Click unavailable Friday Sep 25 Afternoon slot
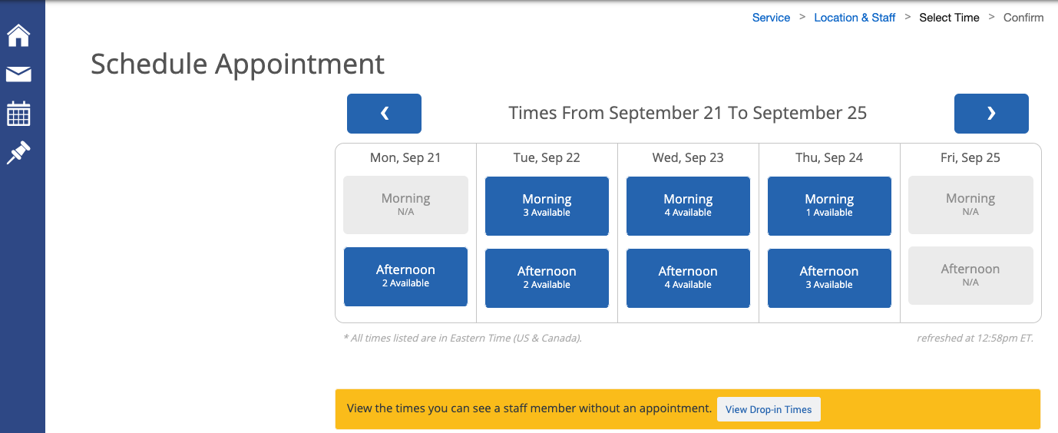 [970, 276]
